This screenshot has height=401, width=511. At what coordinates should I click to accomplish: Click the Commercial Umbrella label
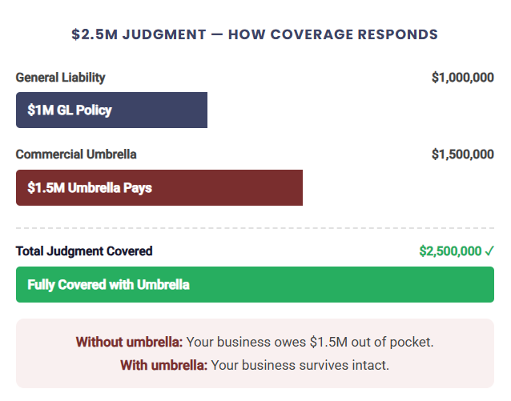[76, 154]
